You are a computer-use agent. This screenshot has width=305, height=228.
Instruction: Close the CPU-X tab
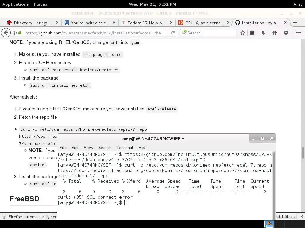[x=228, y=23]
